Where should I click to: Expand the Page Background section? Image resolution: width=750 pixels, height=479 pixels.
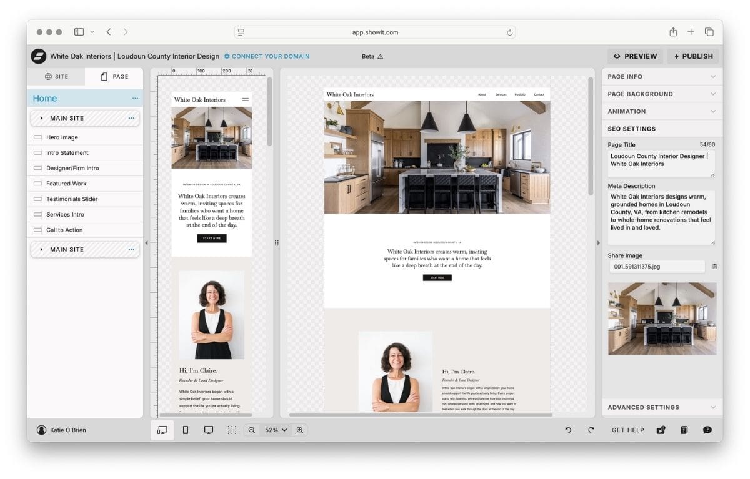[662, 94]
